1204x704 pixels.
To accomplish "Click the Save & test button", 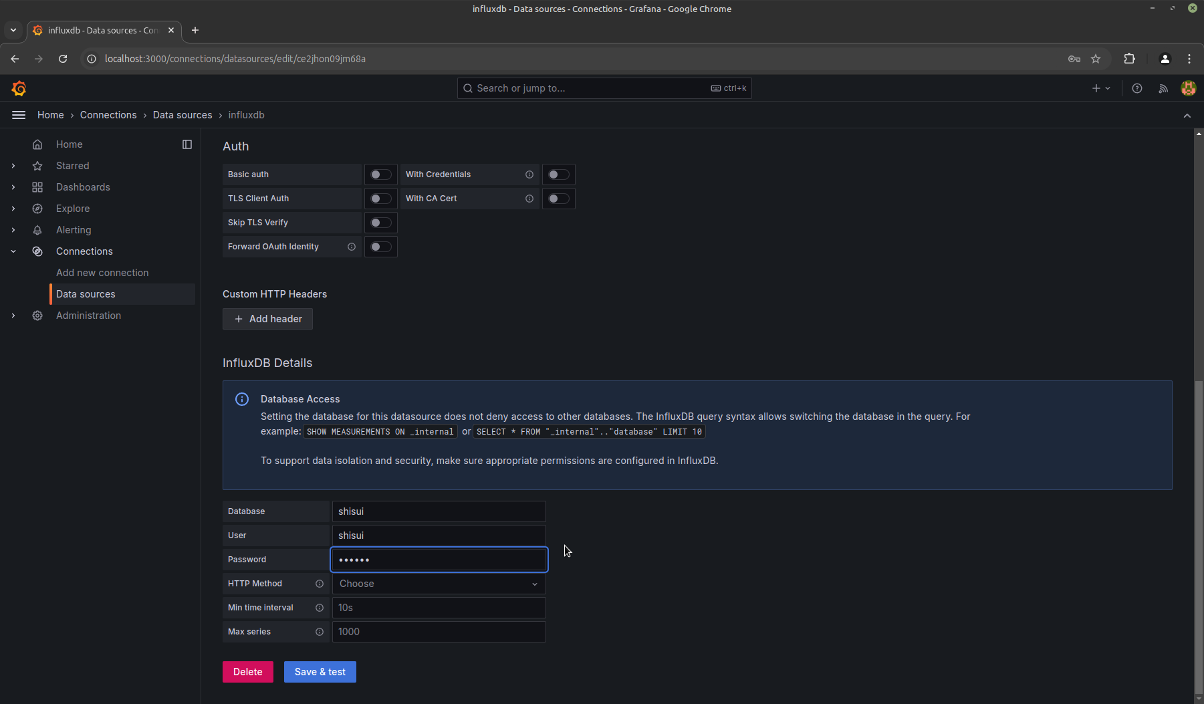I will click(320, 672).
